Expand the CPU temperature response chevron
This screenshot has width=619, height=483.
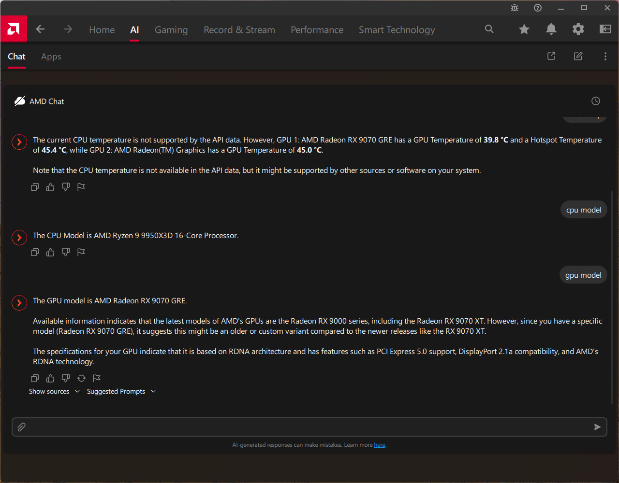(x=19, y=142)
